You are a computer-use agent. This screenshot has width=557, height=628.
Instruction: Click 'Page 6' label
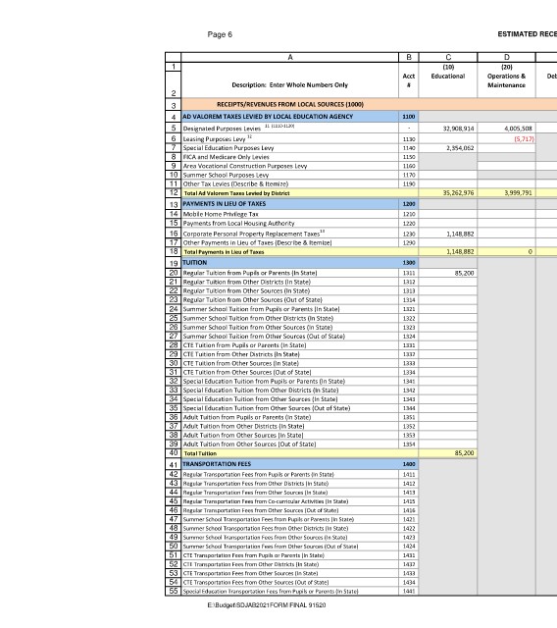point(220,34)
